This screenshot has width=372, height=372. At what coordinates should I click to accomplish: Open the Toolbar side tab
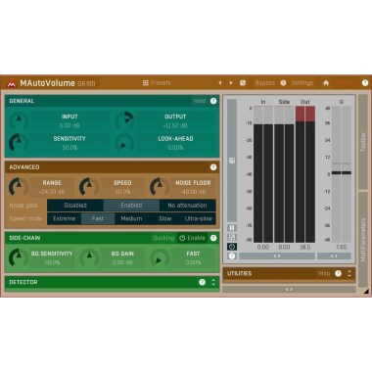tap(363, 142)
